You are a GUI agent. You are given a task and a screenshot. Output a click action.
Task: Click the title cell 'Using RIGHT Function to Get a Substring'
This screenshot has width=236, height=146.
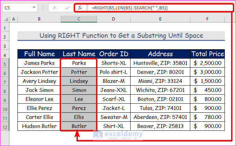(x=121, y=36)
